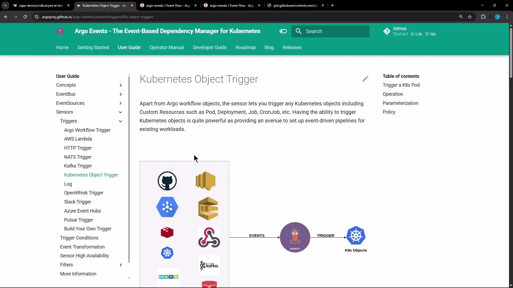Open the Blog nav tab

(269, 47)
